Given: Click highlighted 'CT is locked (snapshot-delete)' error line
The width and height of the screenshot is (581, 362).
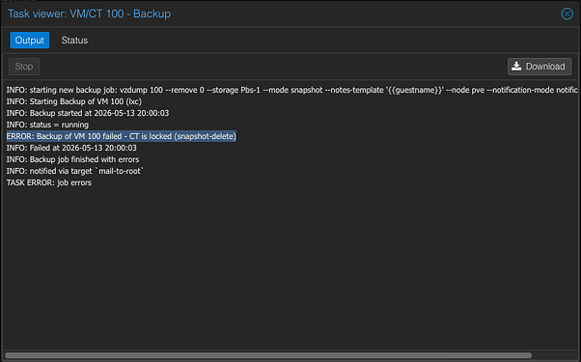Looking at the screenshot, I should [122, 136].
